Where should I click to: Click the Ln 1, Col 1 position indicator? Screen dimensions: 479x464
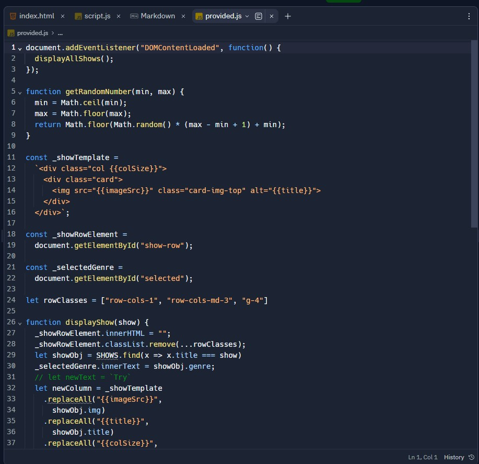click(423, 457)
